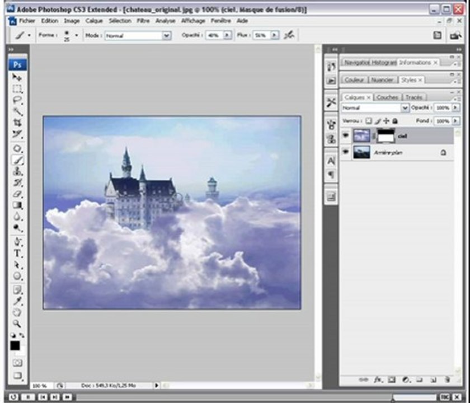
Task: Select the ciel layer image thumbnail
Action: (361, 135)
